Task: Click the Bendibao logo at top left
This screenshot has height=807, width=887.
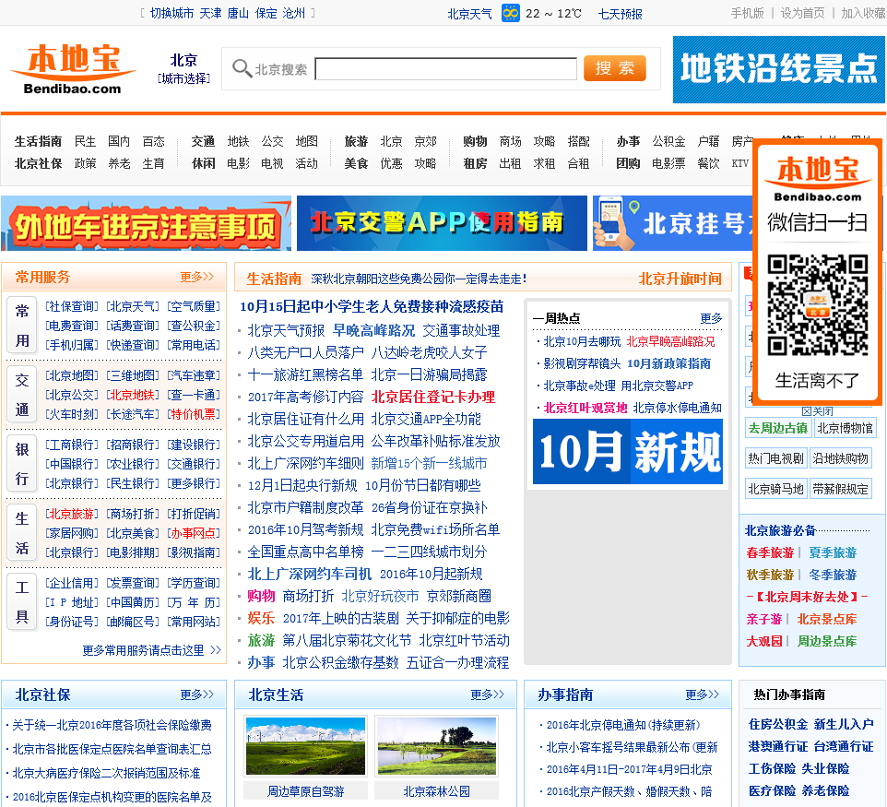Action: tap(73, 69)
